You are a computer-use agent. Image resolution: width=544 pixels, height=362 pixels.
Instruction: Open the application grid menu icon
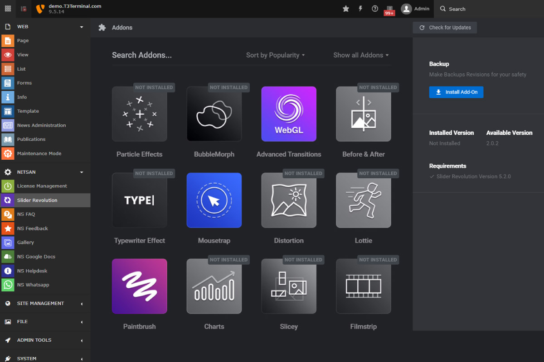coord(8,9)
